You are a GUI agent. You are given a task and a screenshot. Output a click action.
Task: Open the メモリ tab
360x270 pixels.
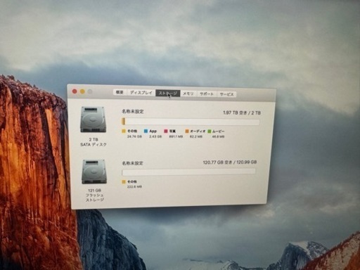[x=188, y=94]
